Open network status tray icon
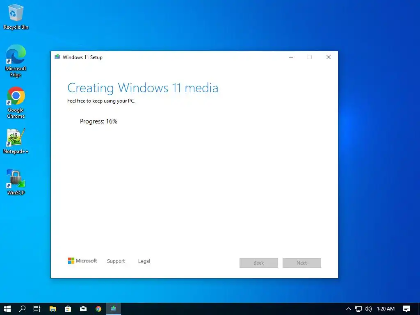Screen dimensions: 420x315 click(358, 309)
